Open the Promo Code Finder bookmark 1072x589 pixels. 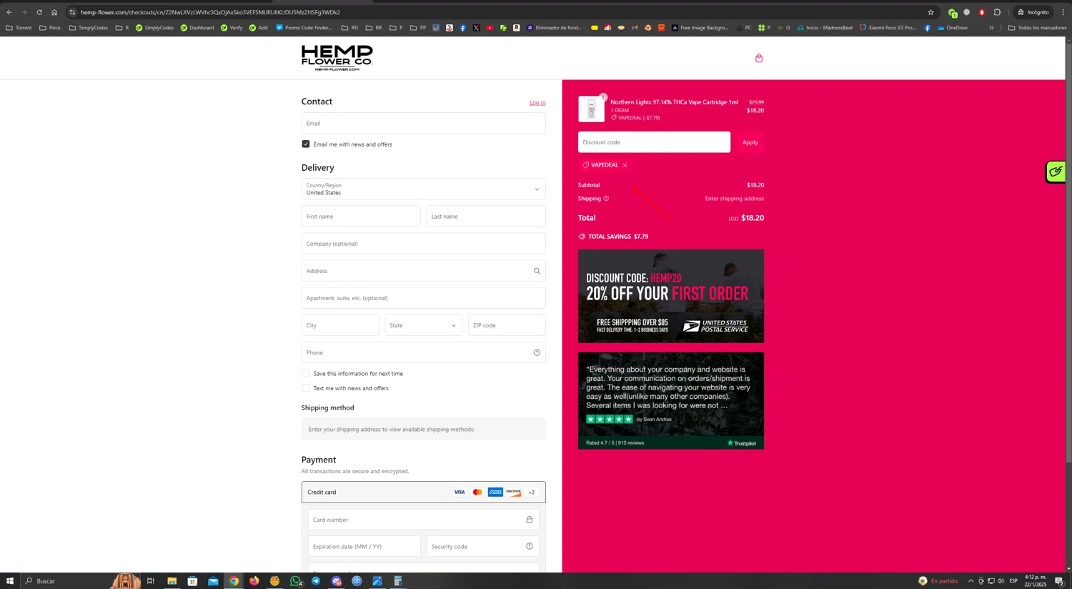pos(304,28)
